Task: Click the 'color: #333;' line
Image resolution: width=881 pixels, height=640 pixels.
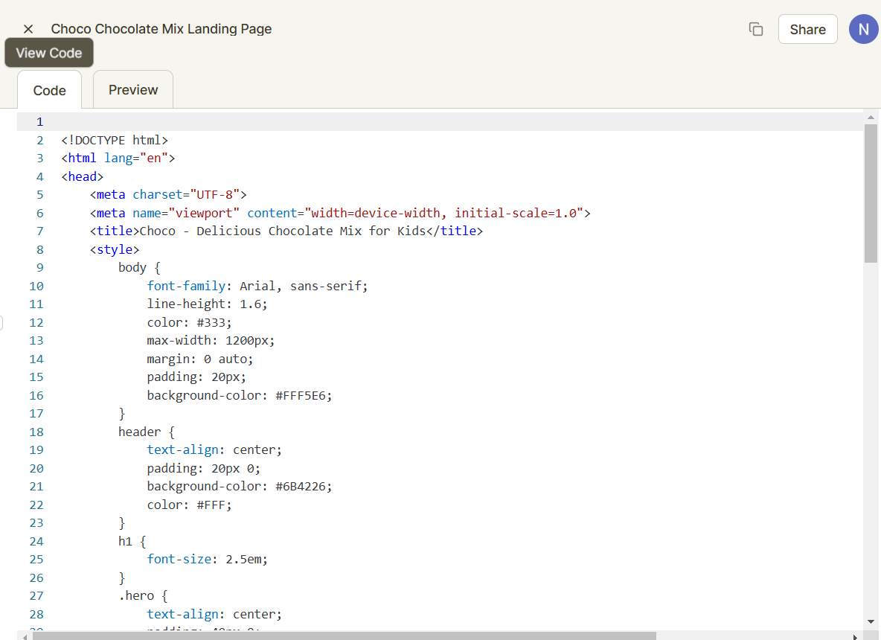Action: coord(189,322)
